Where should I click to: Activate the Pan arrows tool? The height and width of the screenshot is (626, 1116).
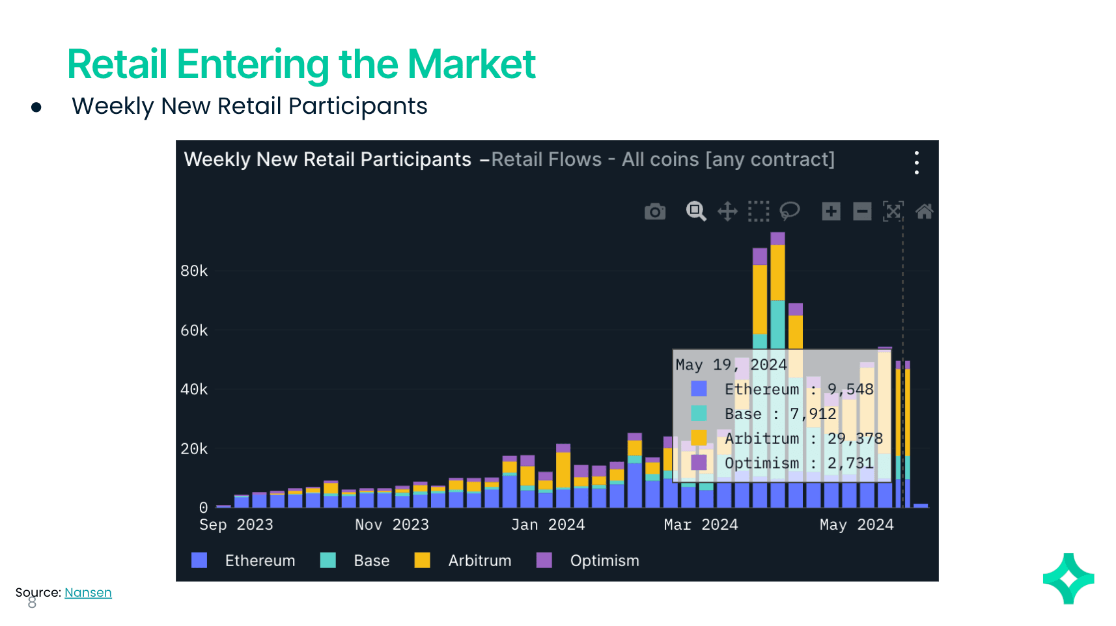pos(727,211)
